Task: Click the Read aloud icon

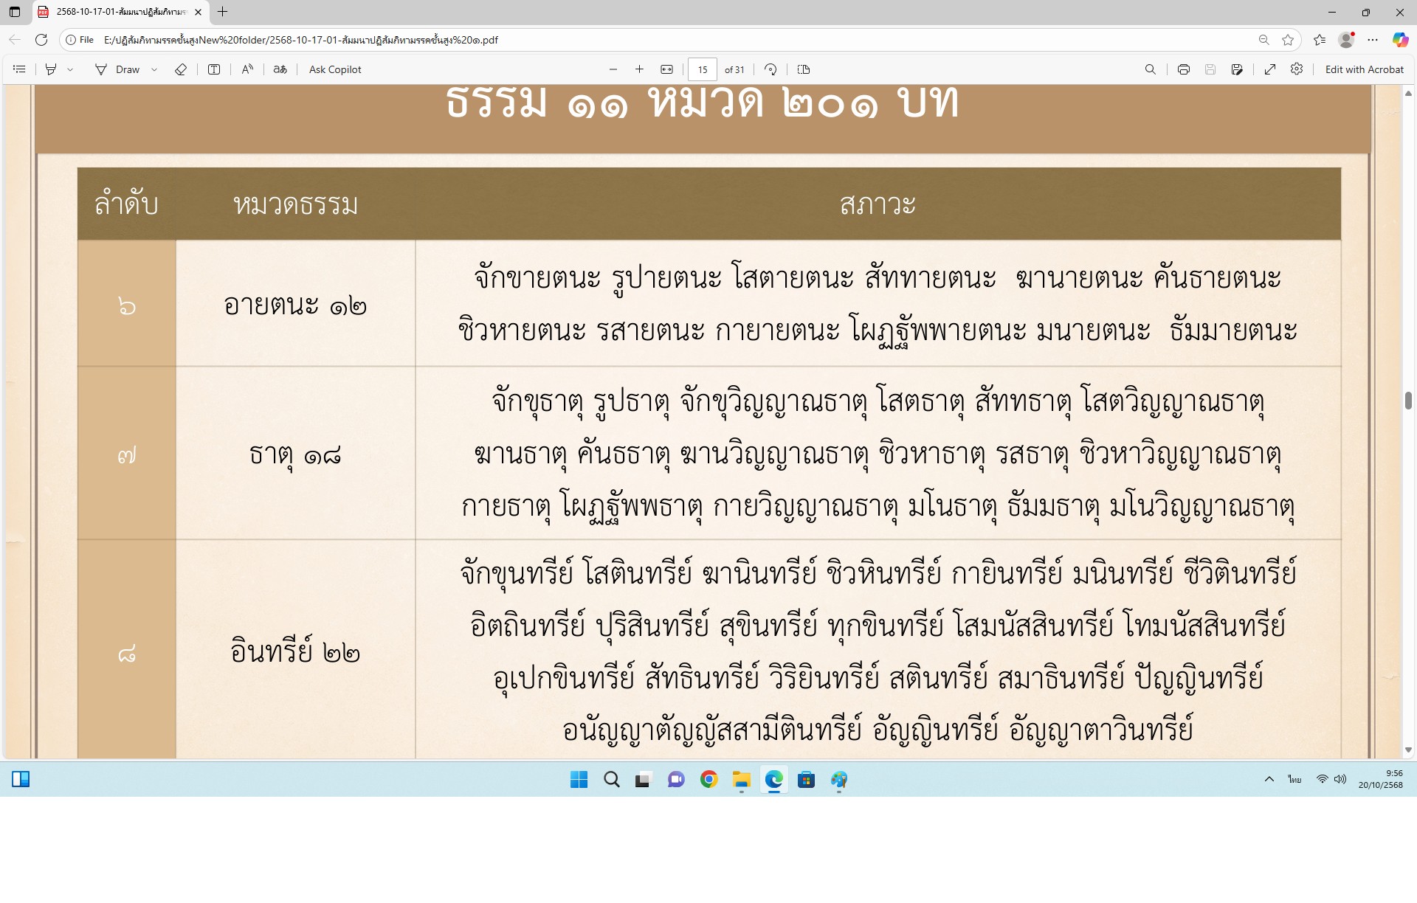Action: (x=247, y=69)
